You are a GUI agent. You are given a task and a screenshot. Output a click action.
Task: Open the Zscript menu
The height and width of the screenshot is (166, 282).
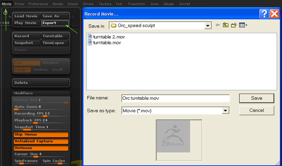pyautogui.click(x=185, y=4)
